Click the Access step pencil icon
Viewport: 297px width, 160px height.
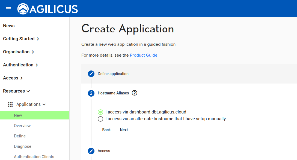click(91, 151)
